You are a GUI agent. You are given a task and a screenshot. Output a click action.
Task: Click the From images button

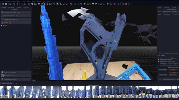pyautogui.click(x=163, y=70)
